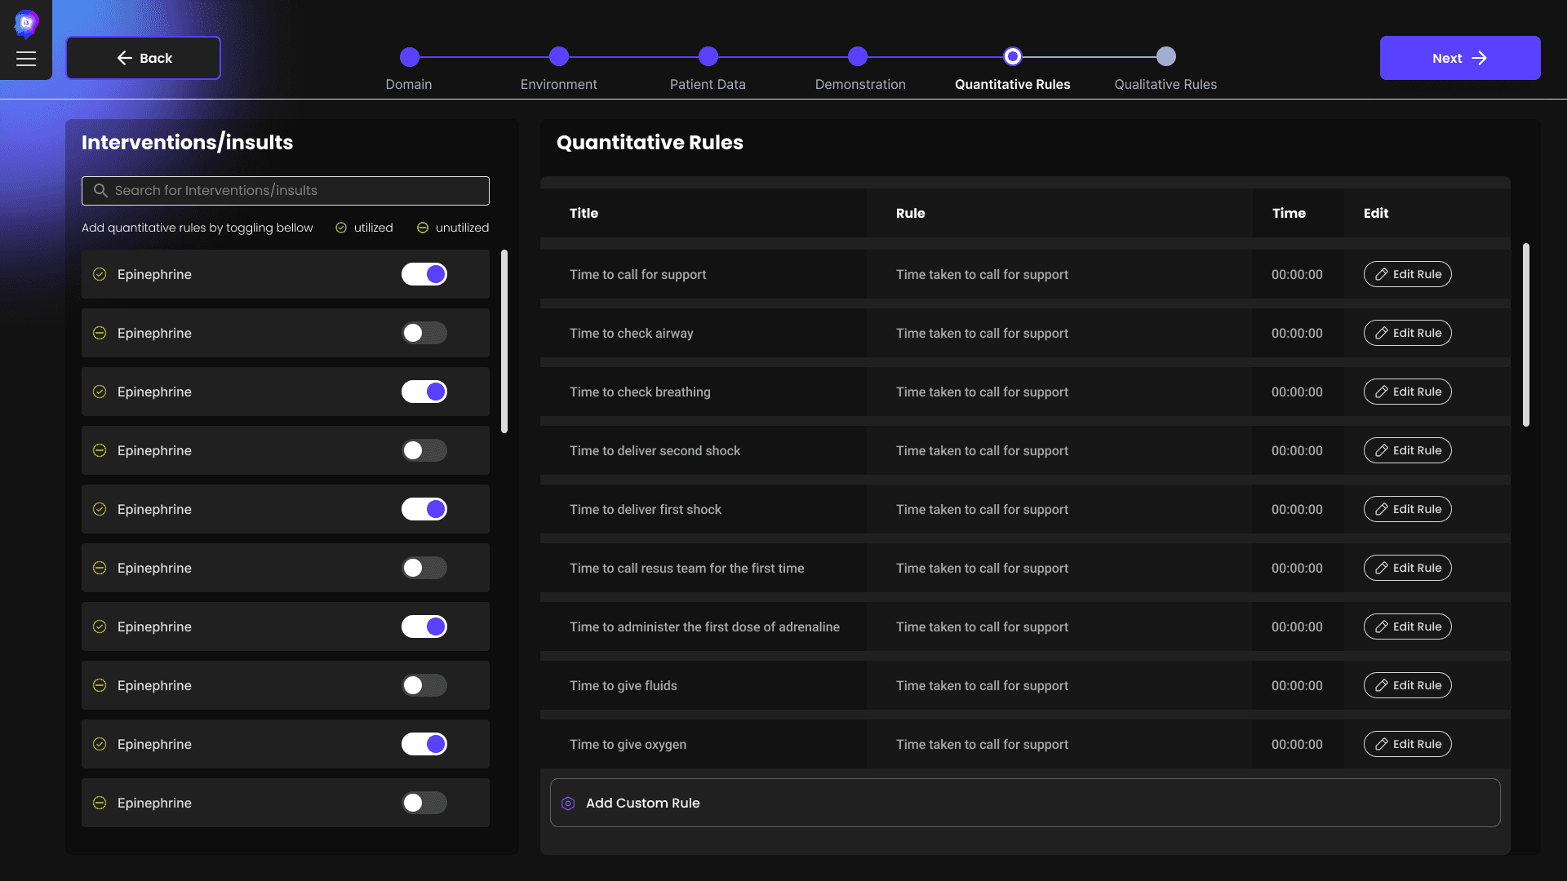Click the unutilized minus legend icon
1567x881 pixels.
[x=423, y=228]
